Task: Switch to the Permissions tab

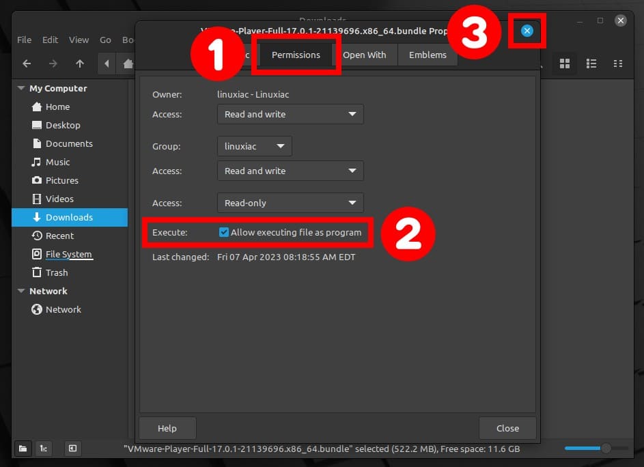Action: (296, 55)
